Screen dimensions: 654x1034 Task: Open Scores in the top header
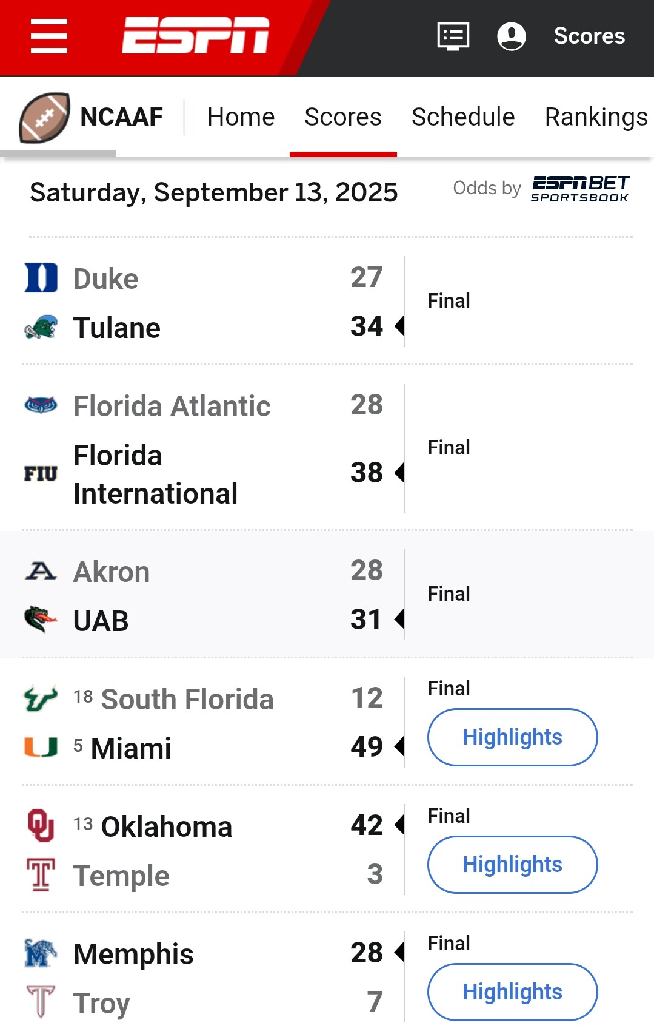point(589,36)
